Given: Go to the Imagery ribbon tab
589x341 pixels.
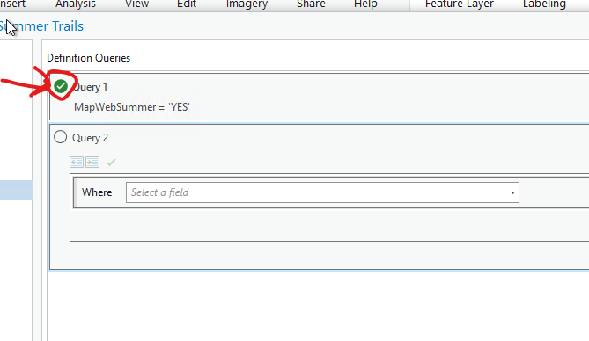Looking at the screenshot, I should point(247,4).
